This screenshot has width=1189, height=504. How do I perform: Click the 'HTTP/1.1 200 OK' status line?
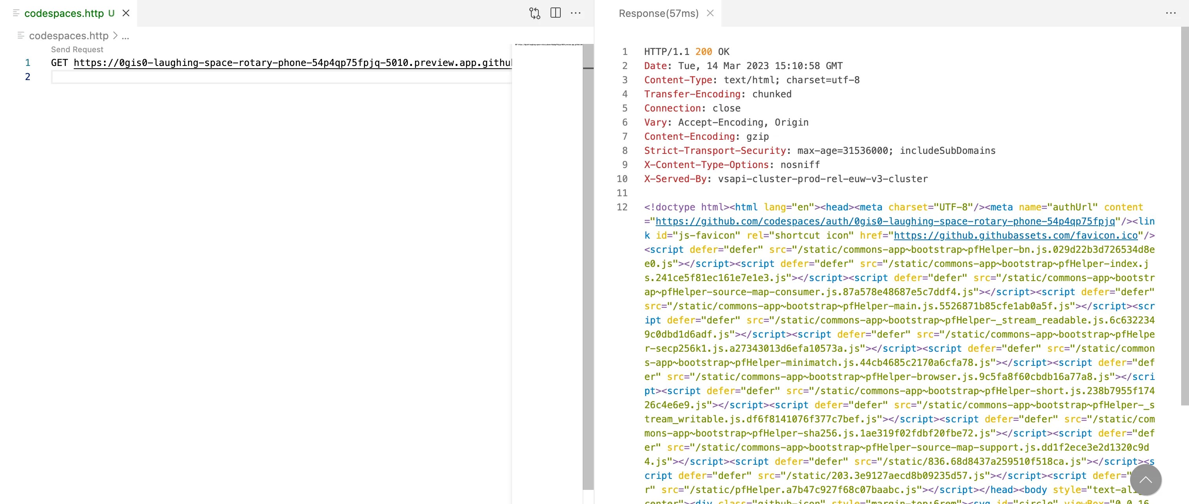686,52
